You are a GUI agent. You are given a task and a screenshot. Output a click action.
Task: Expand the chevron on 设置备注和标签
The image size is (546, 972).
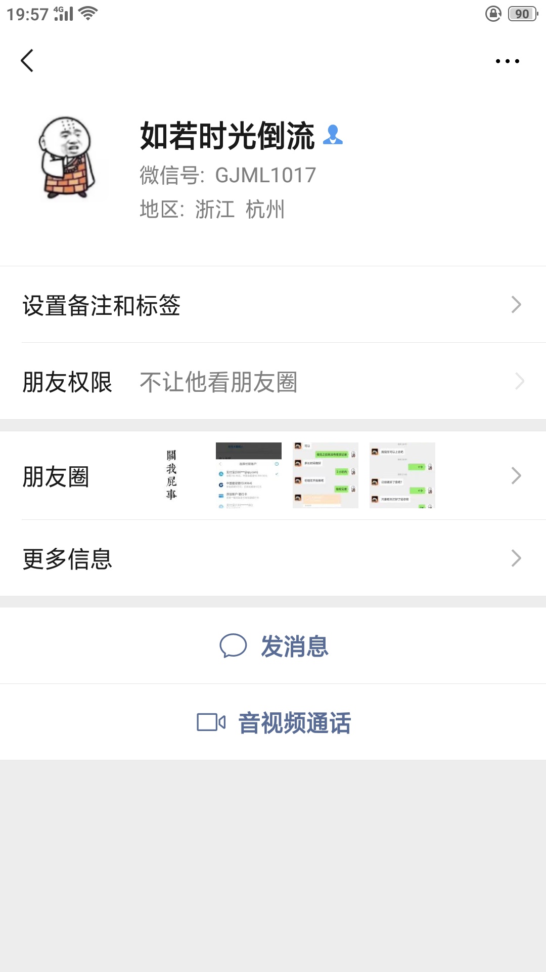516,305
